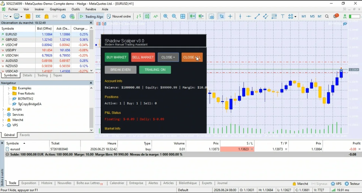Open account notifications icon with badge

click(x=336, y=16)
